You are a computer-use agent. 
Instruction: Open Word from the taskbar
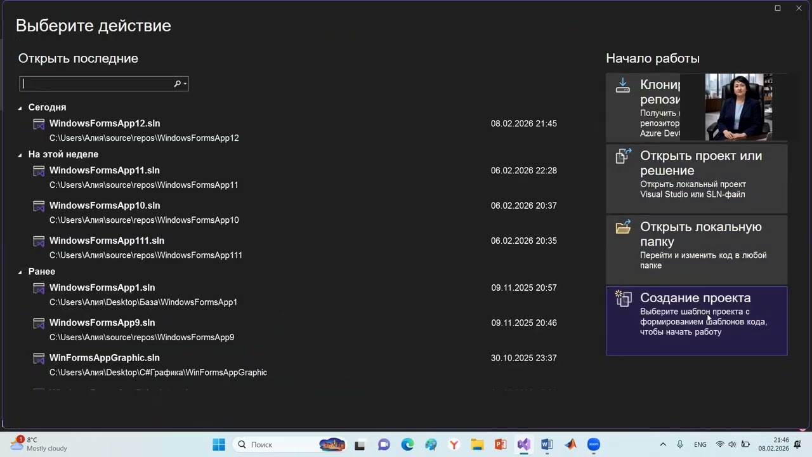point(547,444)
